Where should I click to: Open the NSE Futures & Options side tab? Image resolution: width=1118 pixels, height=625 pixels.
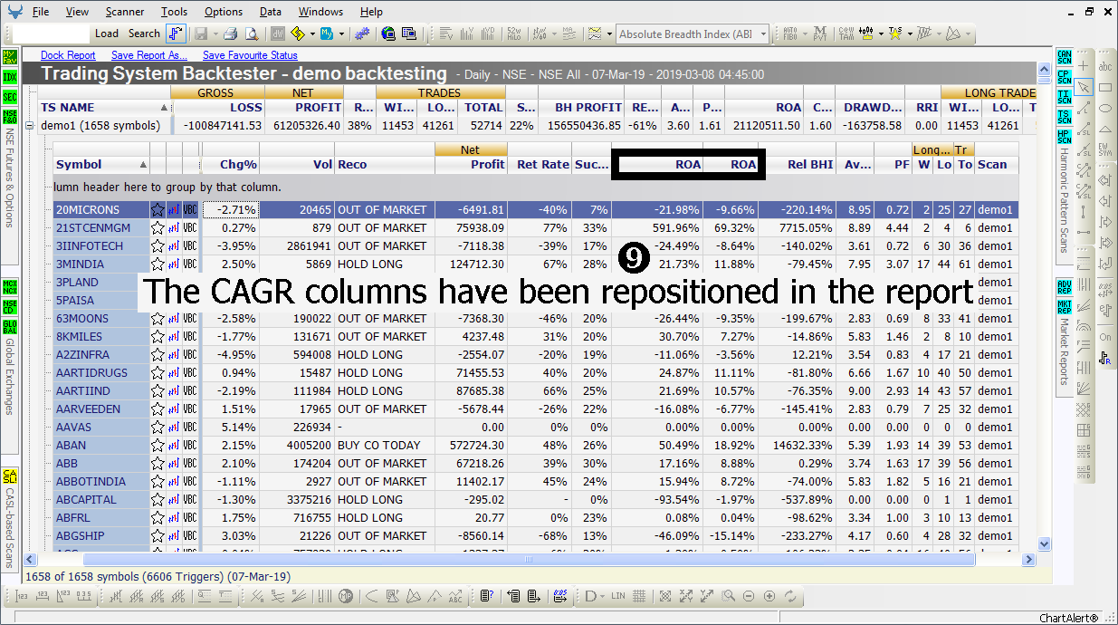pos(10,176)
